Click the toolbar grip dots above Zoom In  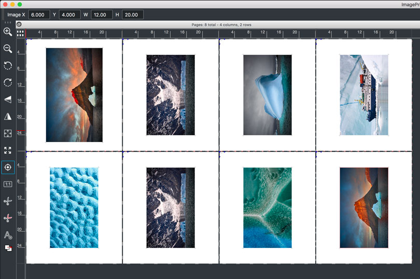coord(8,22)
